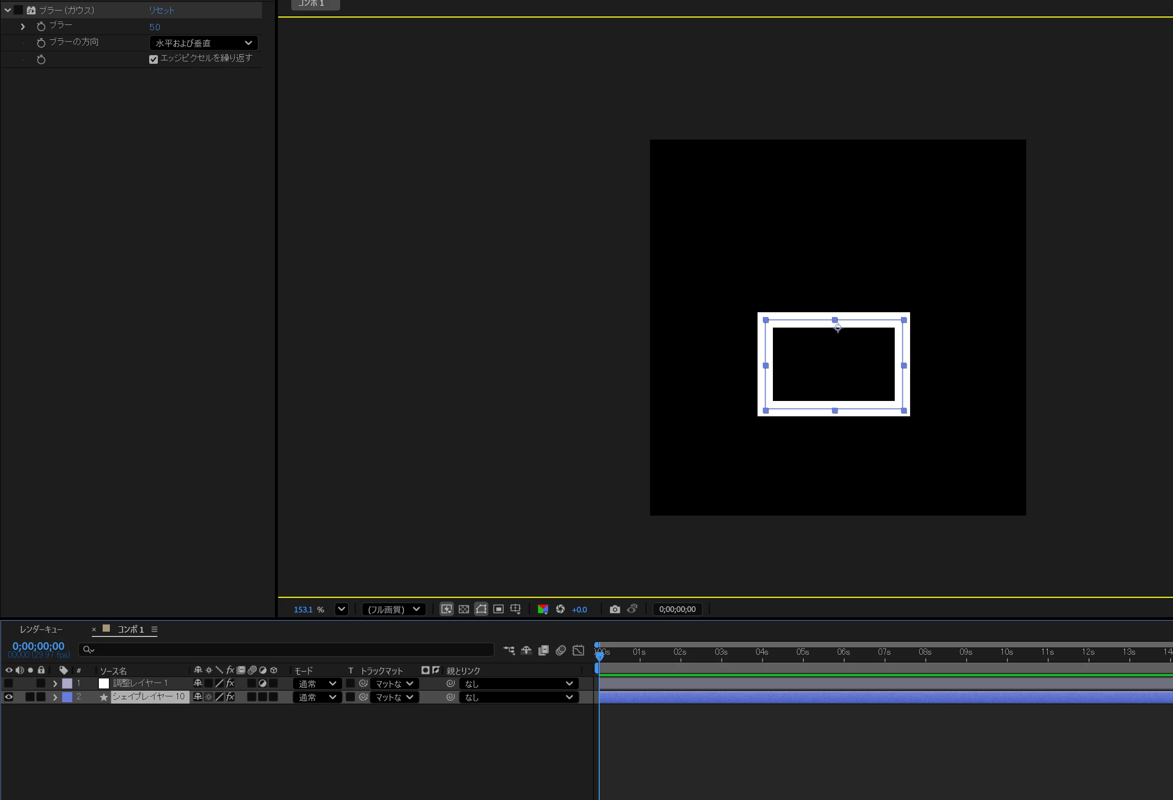
Task: Open grid and guide options icon
Action: [x=515, y=609]
